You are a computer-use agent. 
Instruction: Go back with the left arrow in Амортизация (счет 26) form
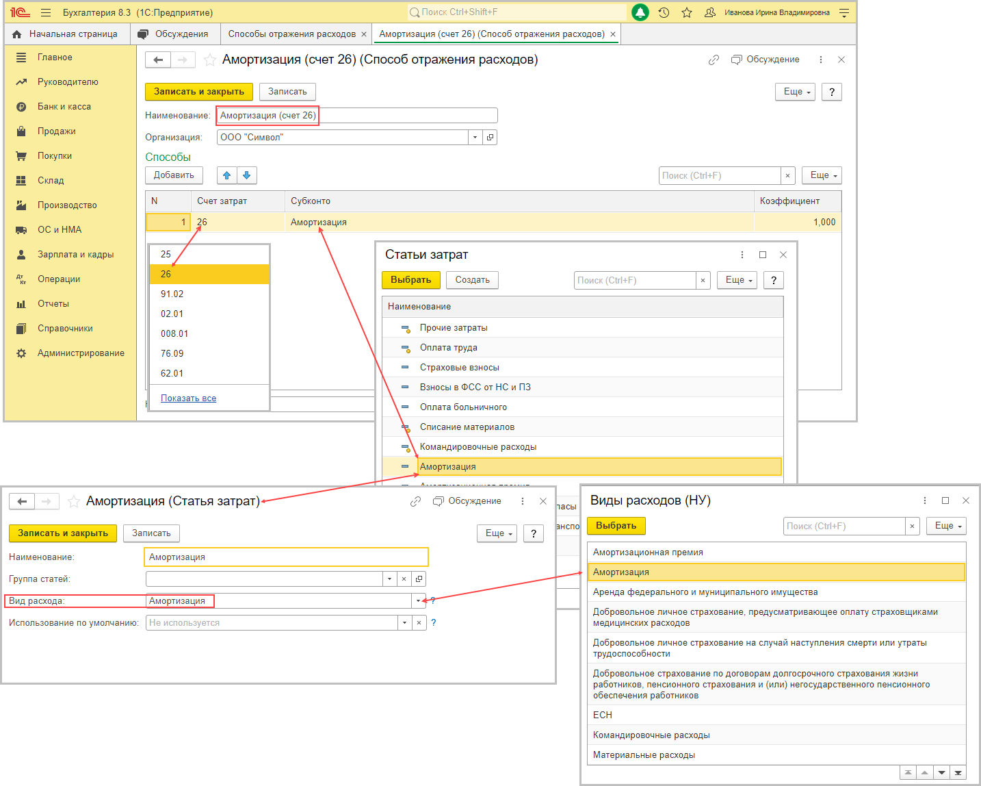point(158,60)
